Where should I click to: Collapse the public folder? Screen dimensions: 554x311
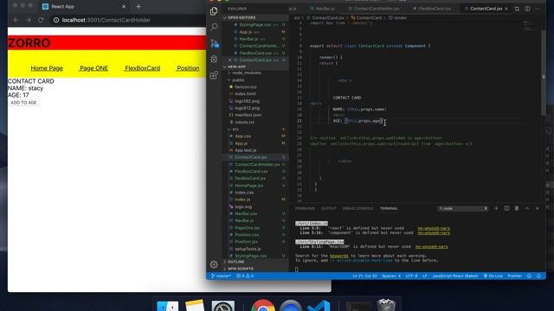point(238,80)
